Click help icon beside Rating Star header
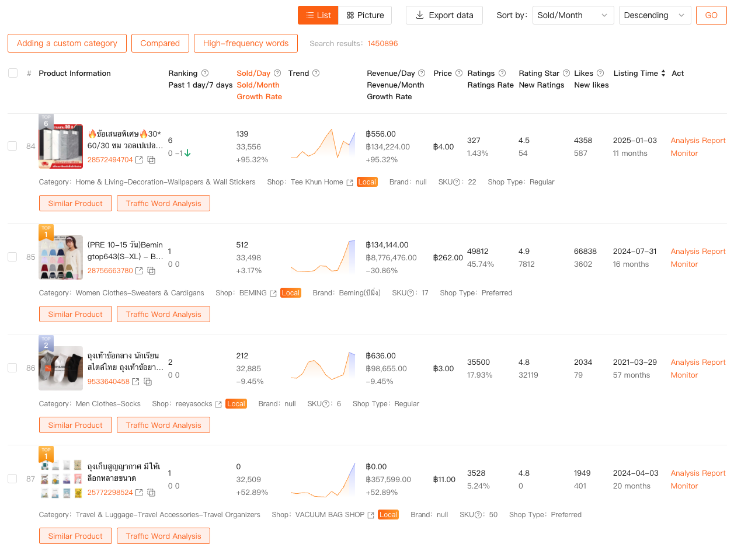Viewport: 741px width, 551px height. [566, 74]
